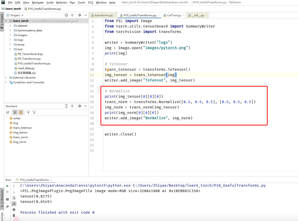
Task: Click the restore layout icon in Run panel
Action: (7, 199)
